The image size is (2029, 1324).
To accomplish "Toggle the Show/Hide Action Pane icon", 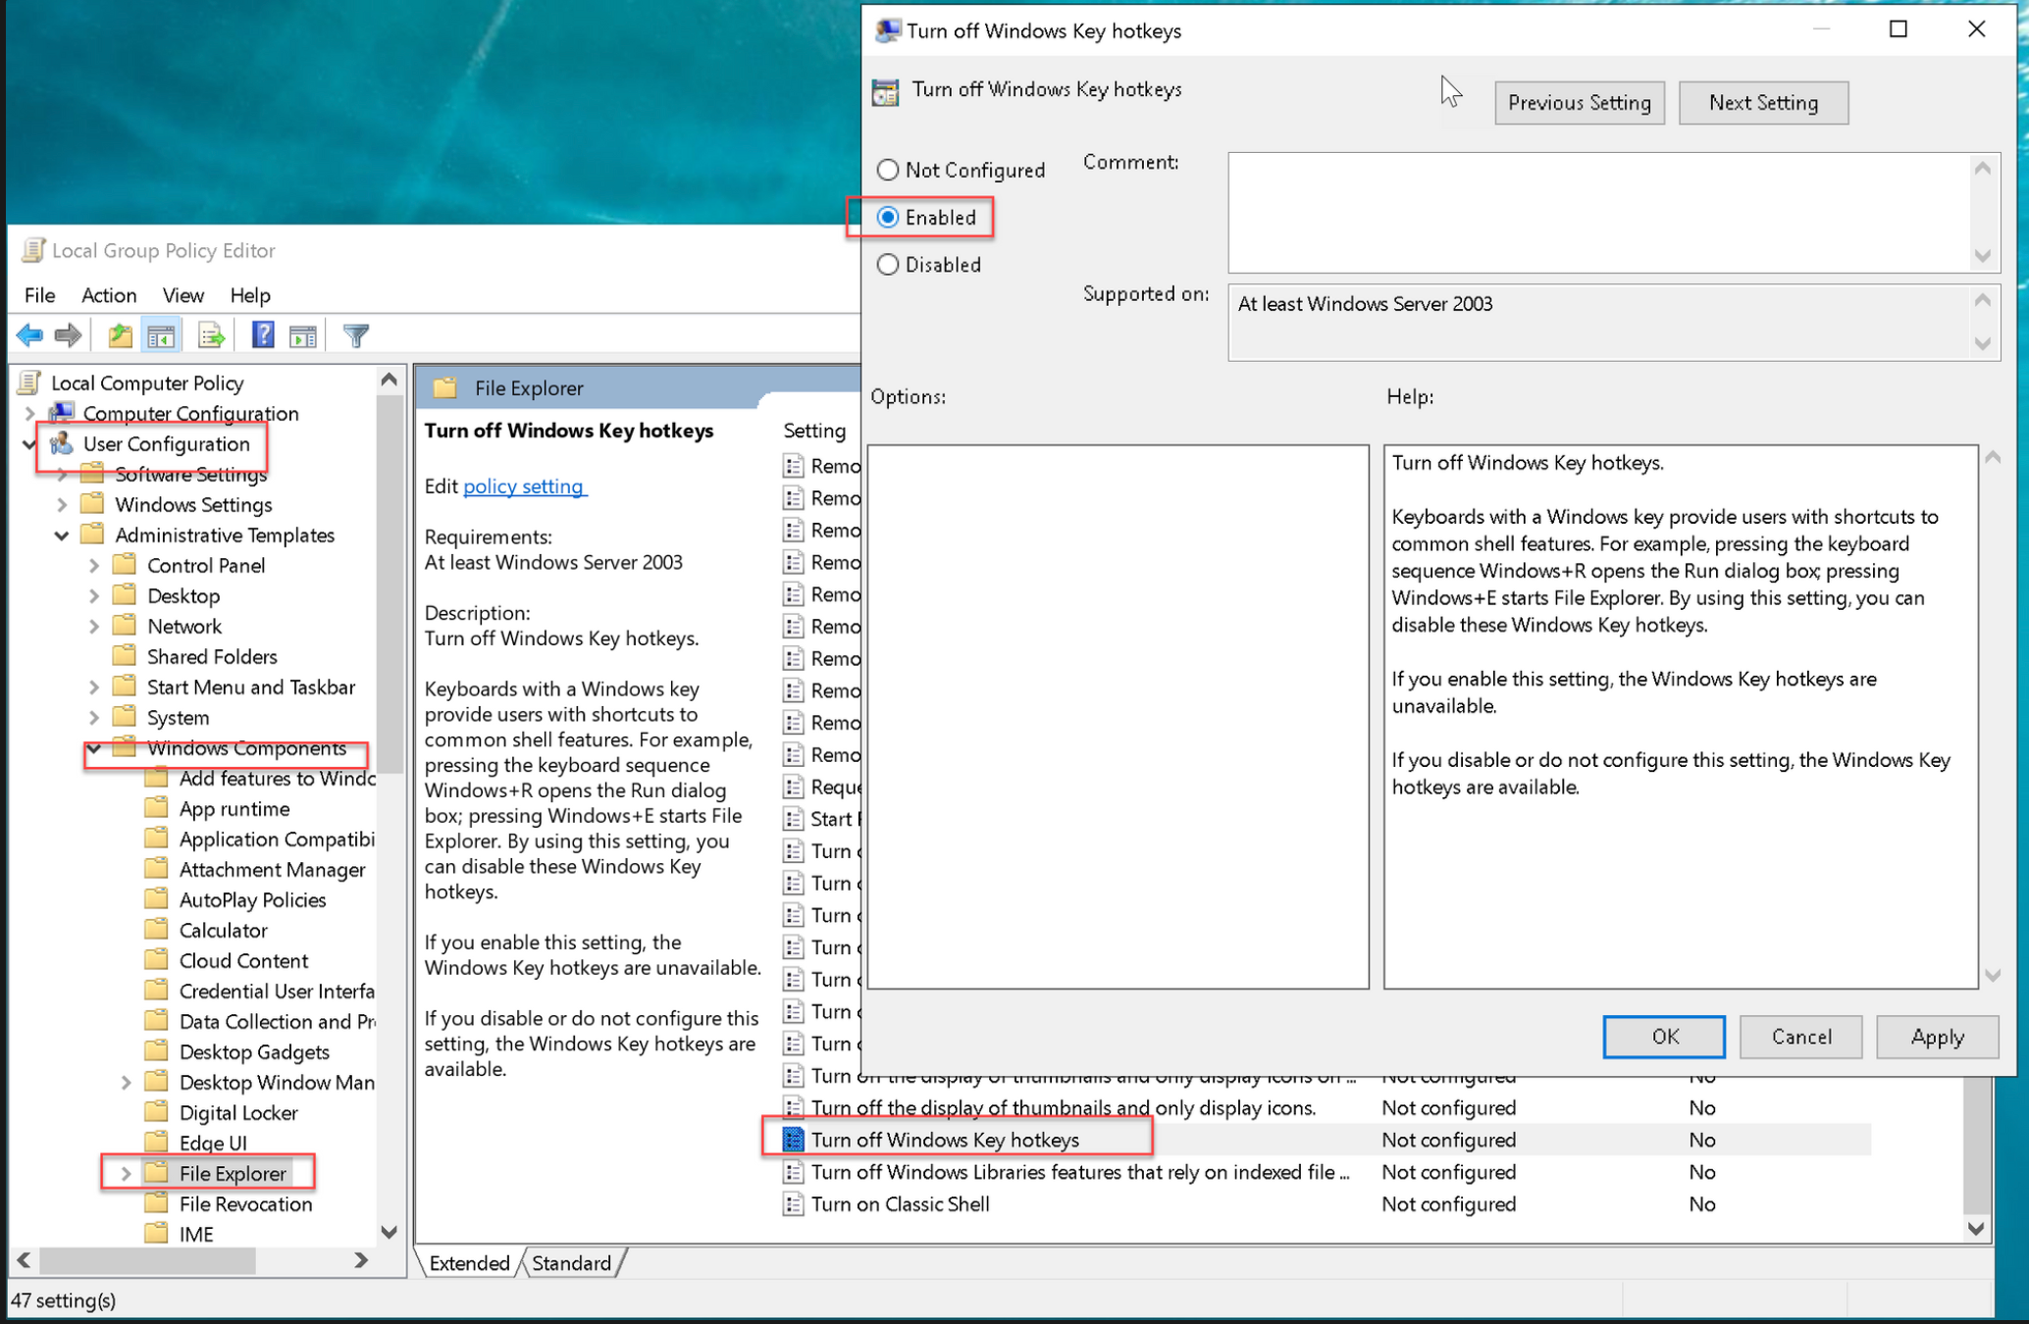I will pyautogui.click(x=303, y=336).
